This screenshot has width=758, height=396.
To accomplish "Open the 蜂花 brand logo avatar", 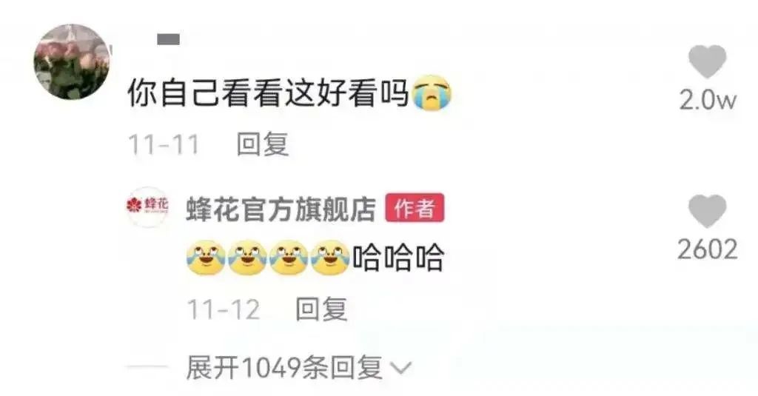I will (x=147, y=207).
